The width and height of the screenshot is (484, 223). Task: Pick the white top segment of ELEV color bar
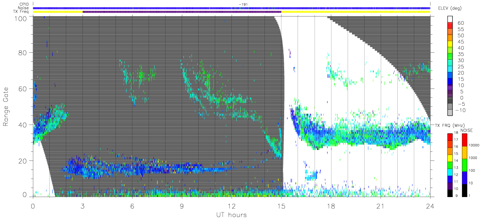coord(450,19)
